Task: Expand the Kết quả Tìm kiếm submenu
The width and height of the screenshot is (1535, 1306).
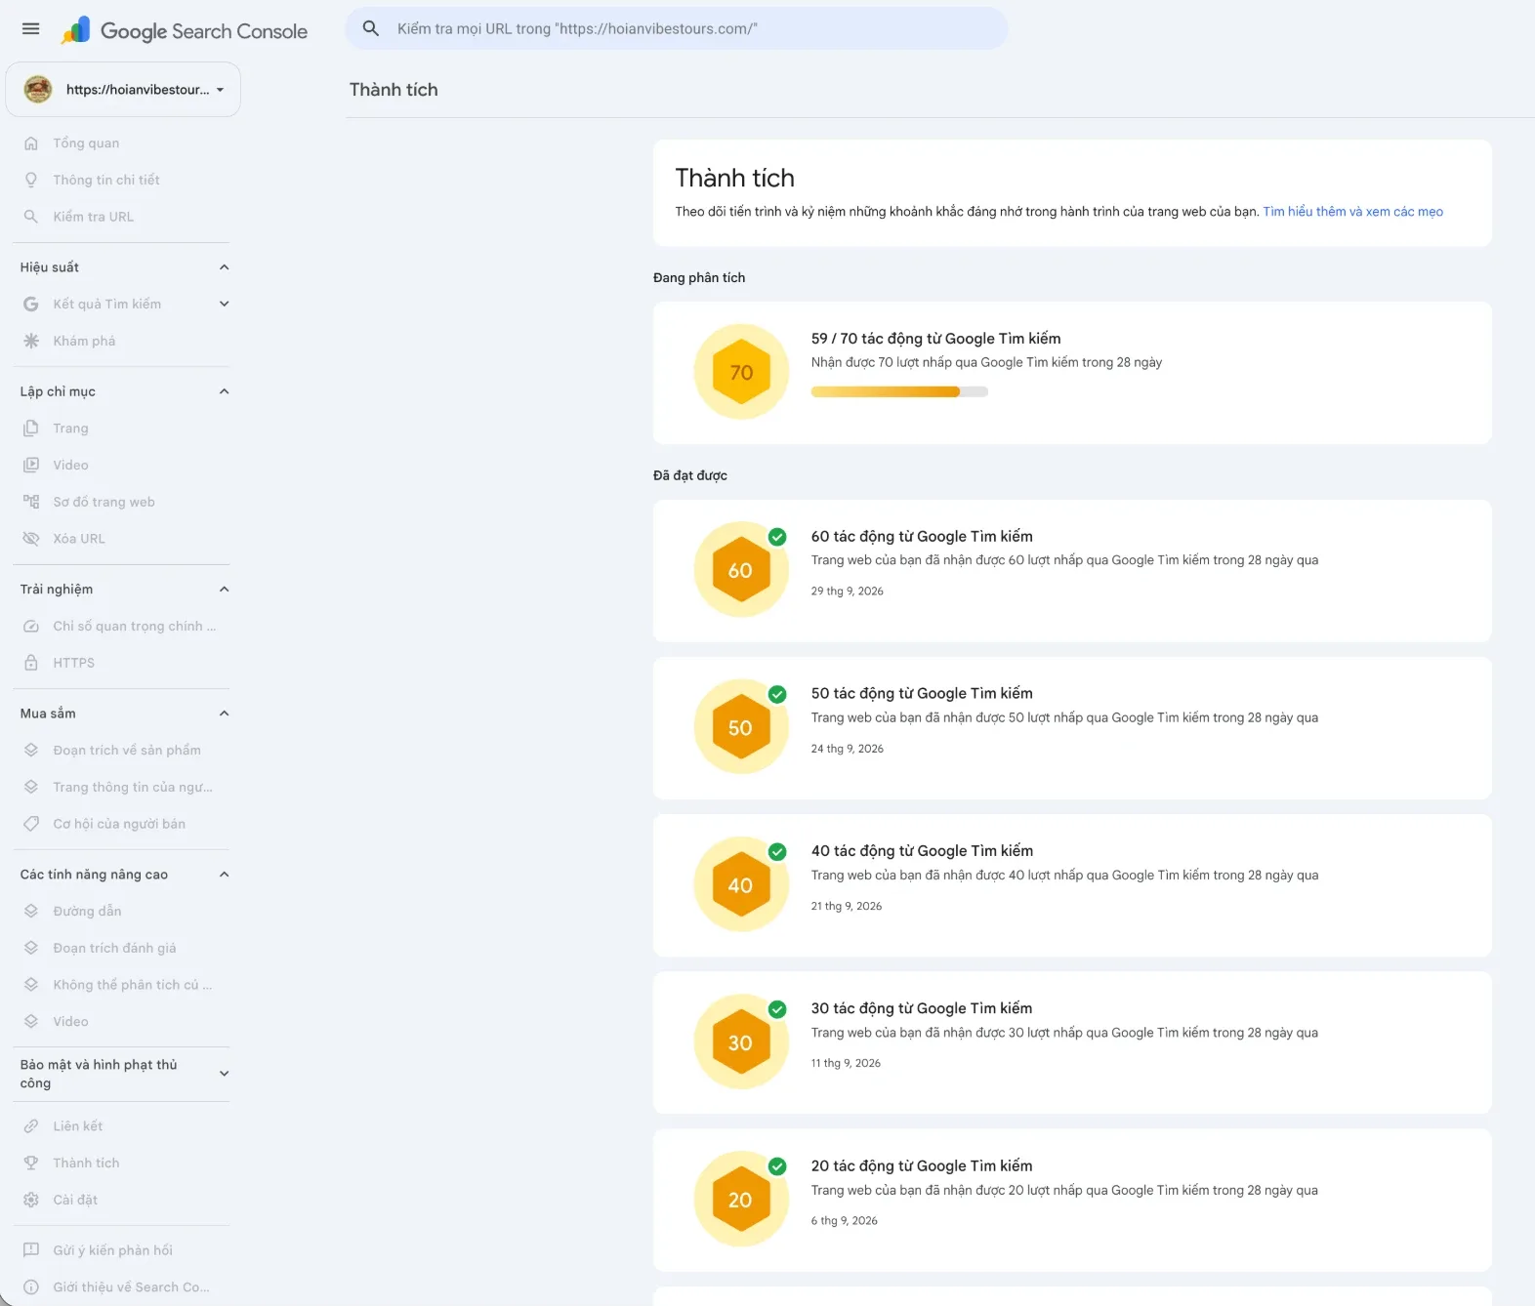Action: pos(225,304)
